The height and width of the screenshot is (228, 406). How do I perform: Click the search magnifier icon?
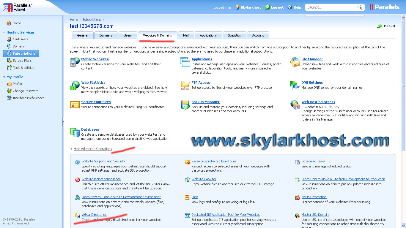(x=360, y=7)
